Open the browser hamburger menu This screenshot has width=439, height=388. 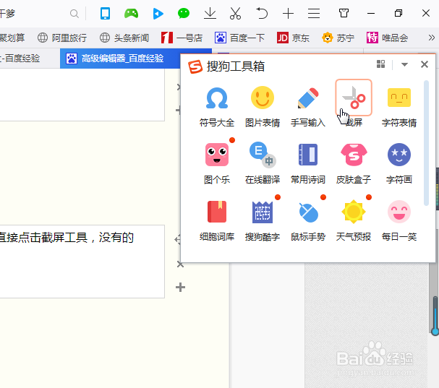[314, 14]
